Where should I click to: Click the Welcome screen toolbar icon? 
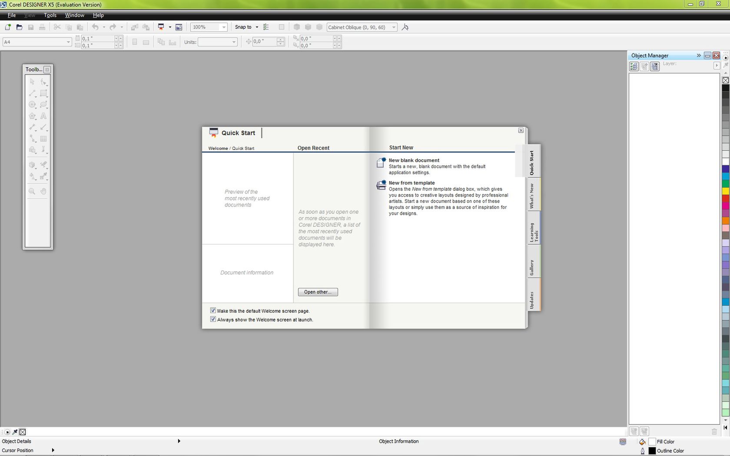[179, 27]
